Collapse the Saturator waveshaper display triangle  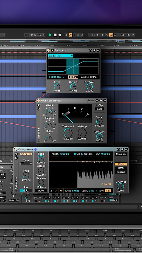coord(52,50)
